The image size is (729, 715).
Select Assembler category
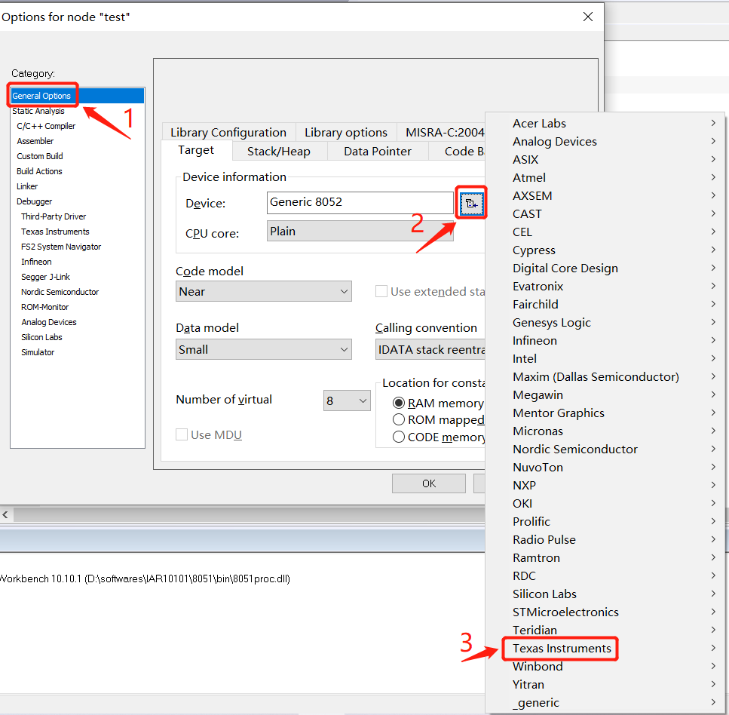pyautogui.click(x=35, y=141)
